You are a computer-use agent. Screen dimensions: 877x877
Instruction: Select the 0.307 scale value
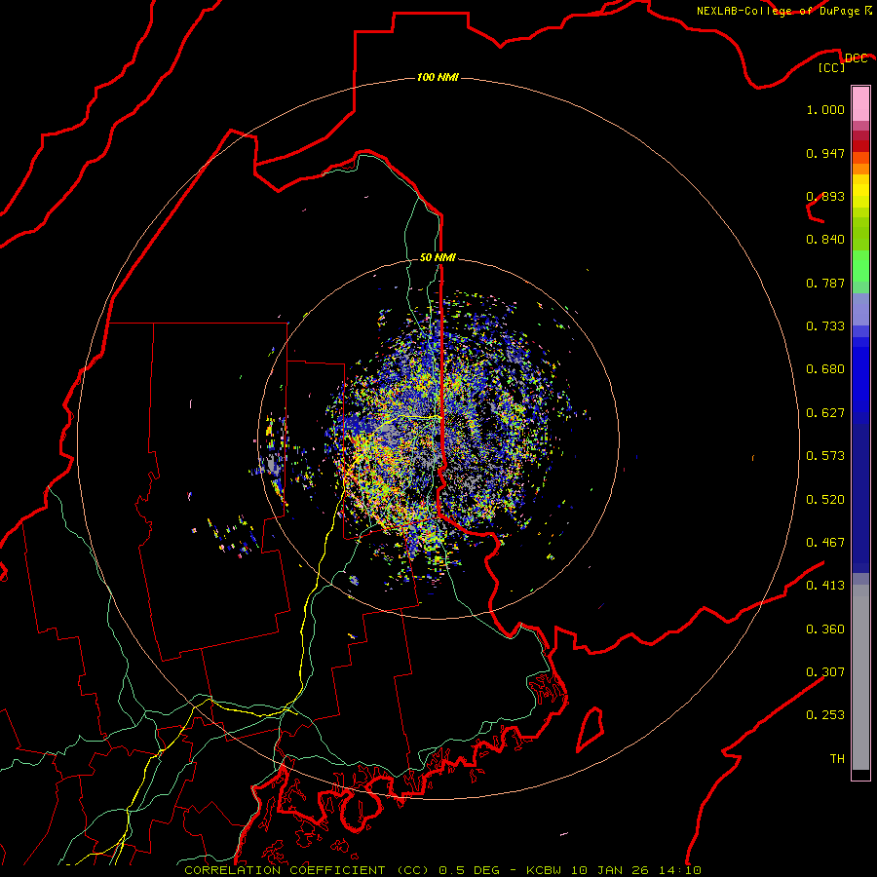click(825, 672)
